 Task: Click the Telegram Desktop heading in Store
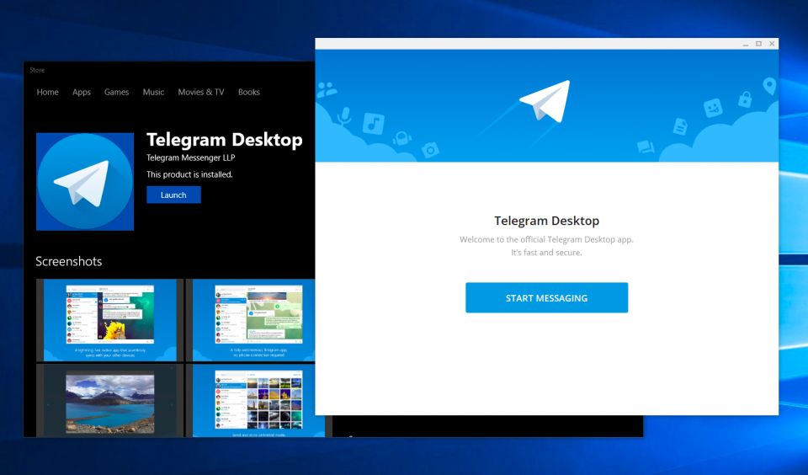coord(224,140)
